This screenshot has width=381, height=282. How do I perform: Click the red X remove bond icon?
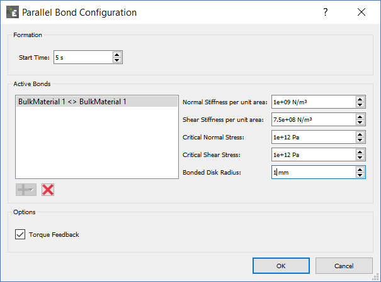coord(48,189)
